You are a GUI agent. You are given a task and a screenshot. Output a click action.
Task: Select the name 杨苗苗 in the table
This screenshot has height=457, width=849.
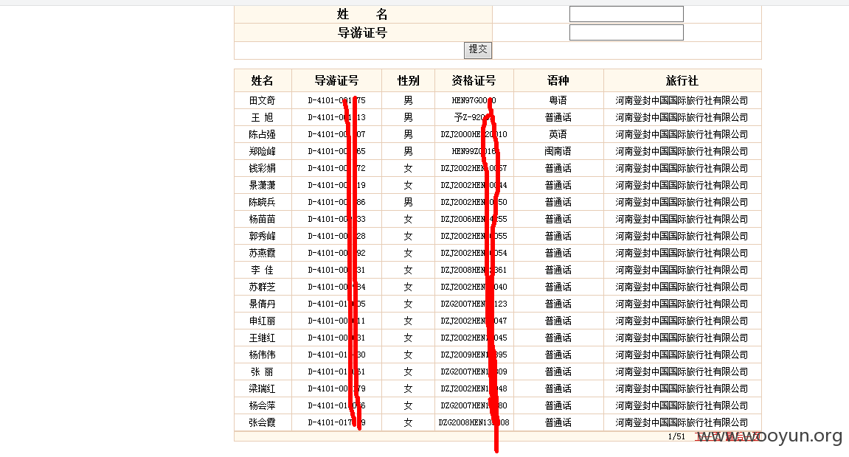263,219
